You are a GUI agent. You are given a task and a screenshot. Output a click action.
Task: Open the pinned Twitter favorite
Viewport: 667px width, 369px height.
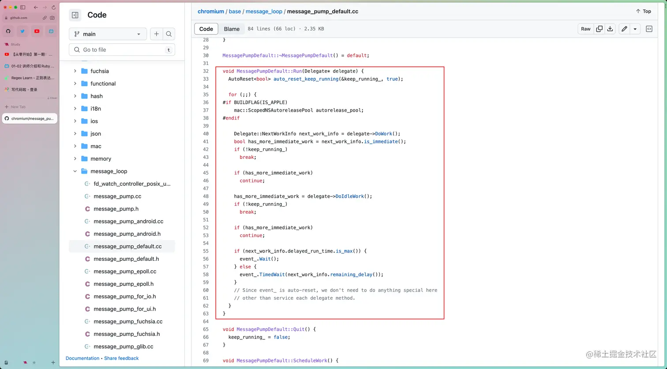(x=22, y=31)
